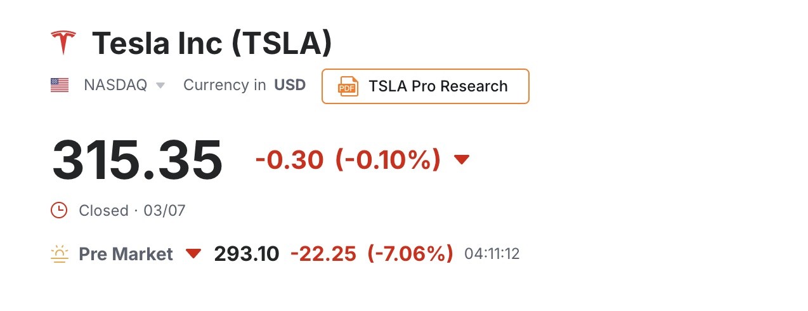Image resolution: width=808 pixels, height=311 pixels.
Task: Select the NASDAQ exchange label
Action: [x=115, y=85]
